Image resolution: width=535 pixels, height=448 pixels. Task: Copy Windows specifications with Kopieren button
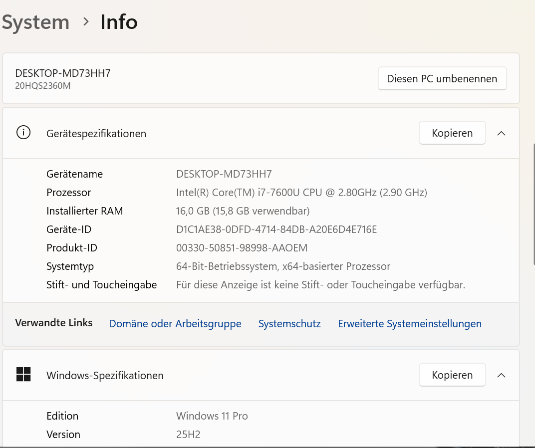click(452, 375)
